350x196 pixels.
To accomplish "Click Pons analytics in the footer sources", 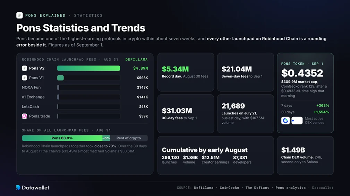I will 290,188.
